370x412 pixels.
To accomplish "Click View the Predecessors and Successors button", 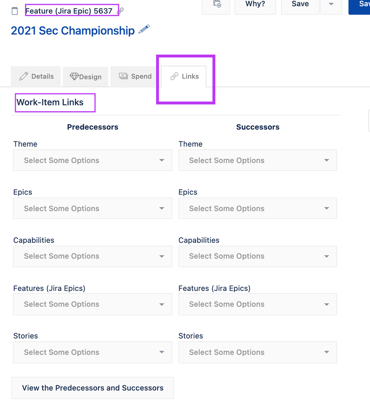I will 92,388.
